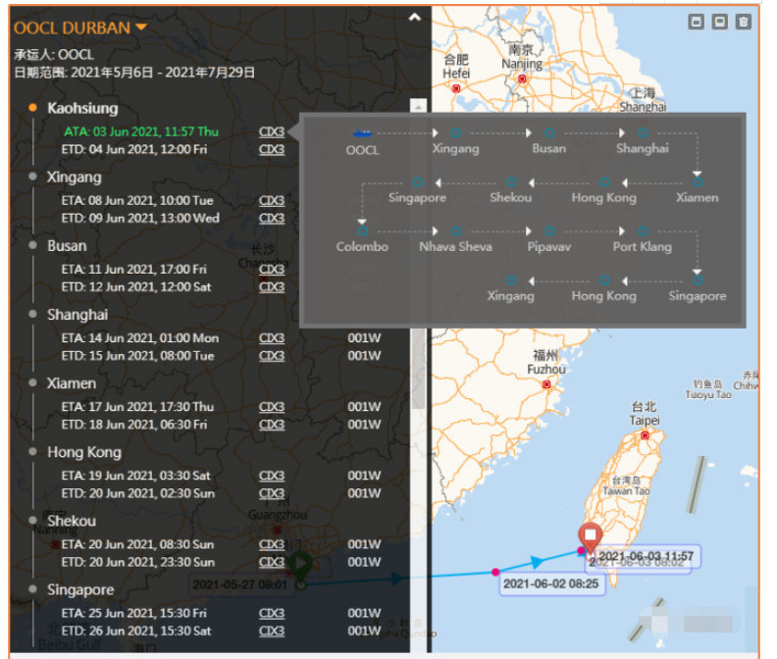Viewport: 777px width, 659px height.
Task: Open CIX3 link beside Singapore ETA 25 Jun
Action: pyautogui.click(x=272, y=614)
